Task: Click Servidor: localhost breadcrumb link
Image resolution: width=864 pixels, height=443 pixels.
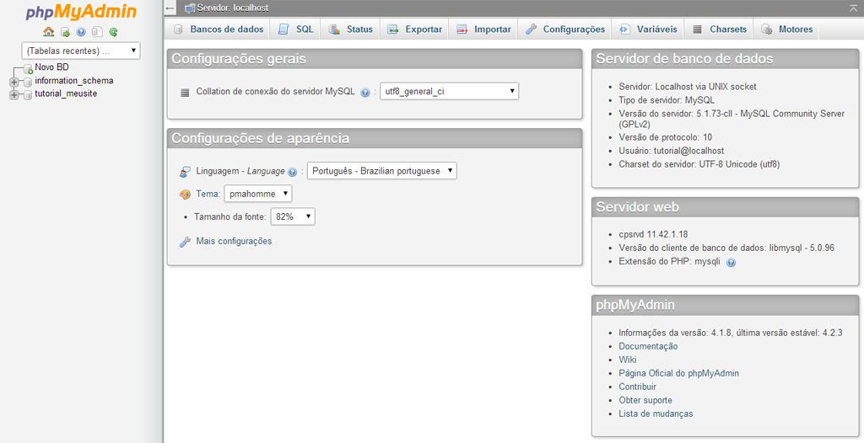Action: coord(233,8)
